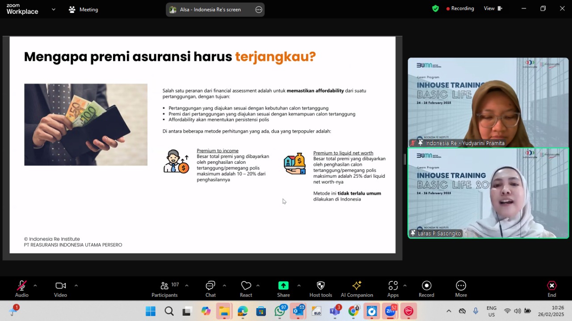The height and width of the screenshot is (321, 572).
Task: Click the green Share screen icon
Action: (283, 285)
